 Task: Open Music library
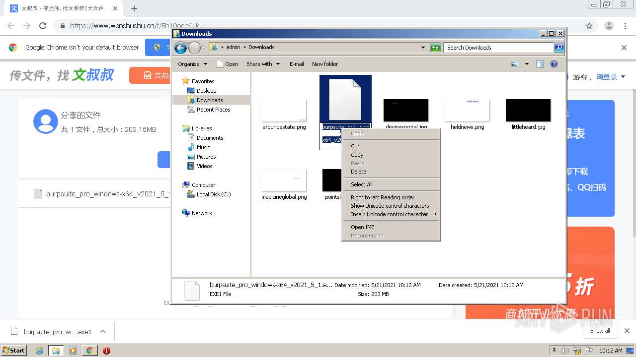[203, 147]
